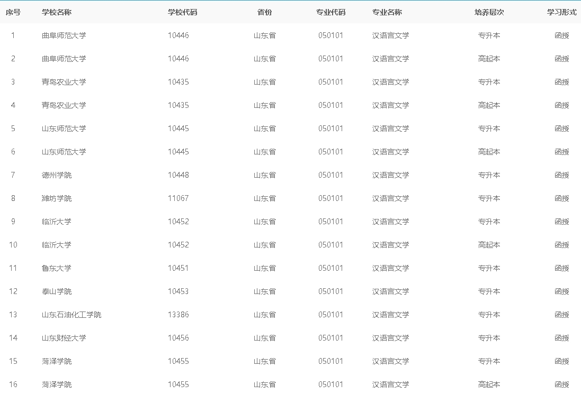The height and width of the screenshot is (394, 581).
Task: Click 函授 study form in row 1
Action: (562, 35)
